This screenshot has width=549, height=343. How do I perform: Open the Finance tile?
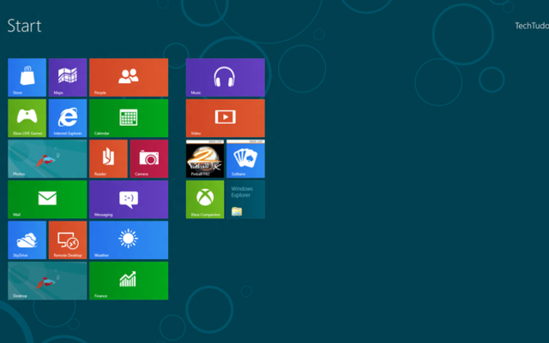pos(129,281)
